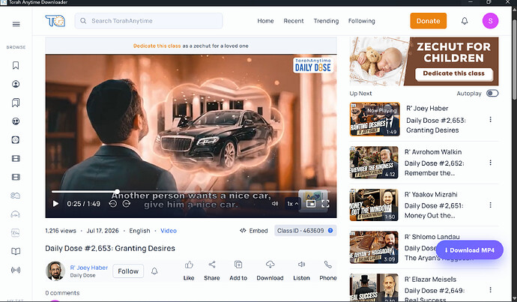Click the Download cloud icon
Screen dimensions: 517x302
[270, 265]
